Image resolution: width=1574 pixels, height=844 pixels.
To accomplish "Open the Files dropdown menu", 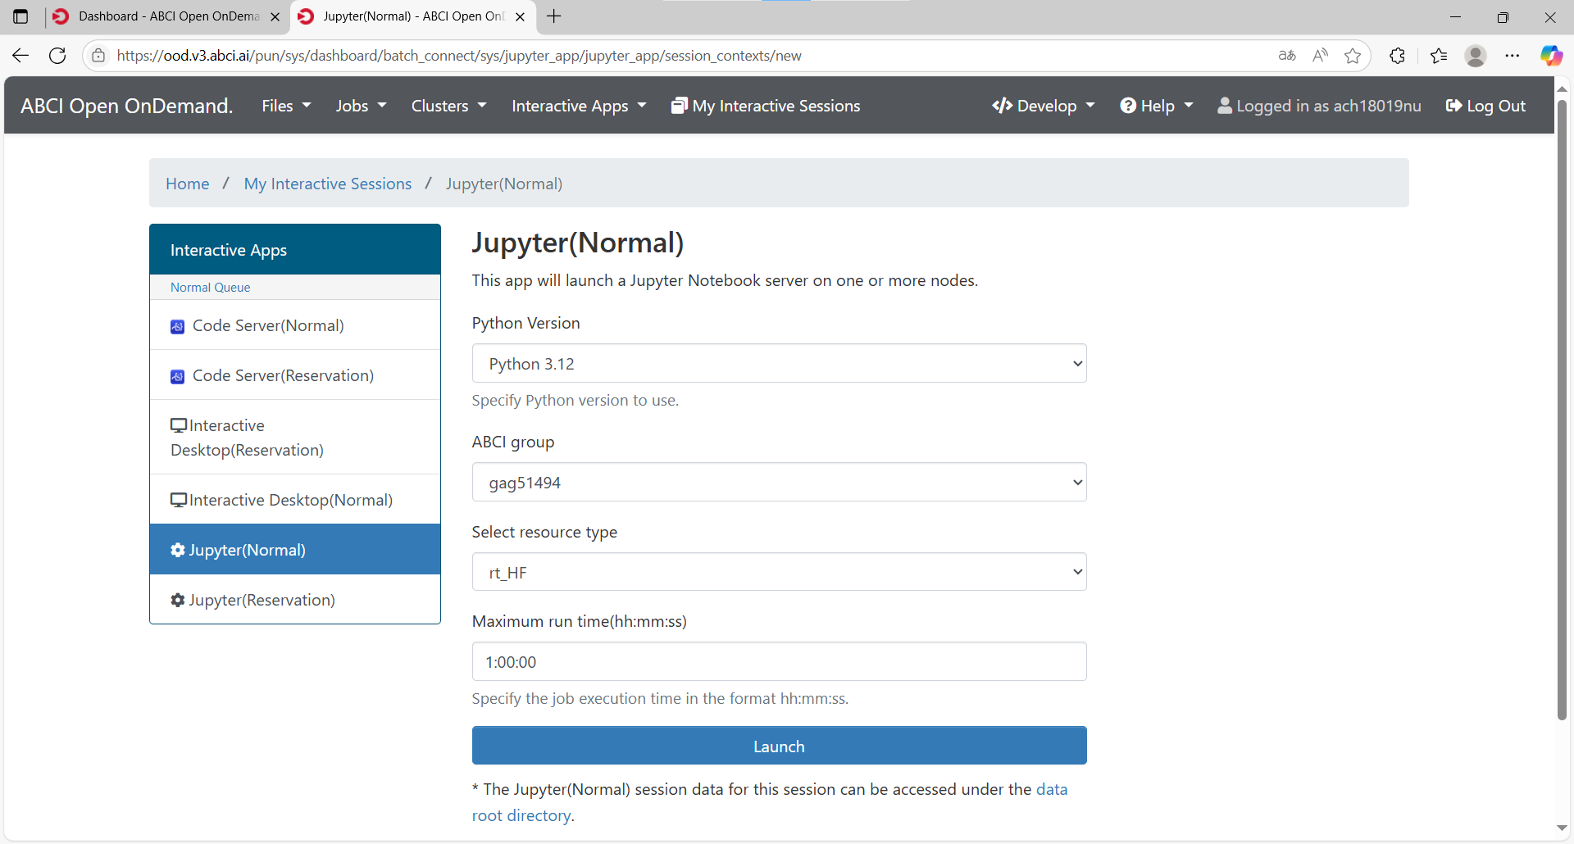I will pyautogui.click(x=286, y=106).
